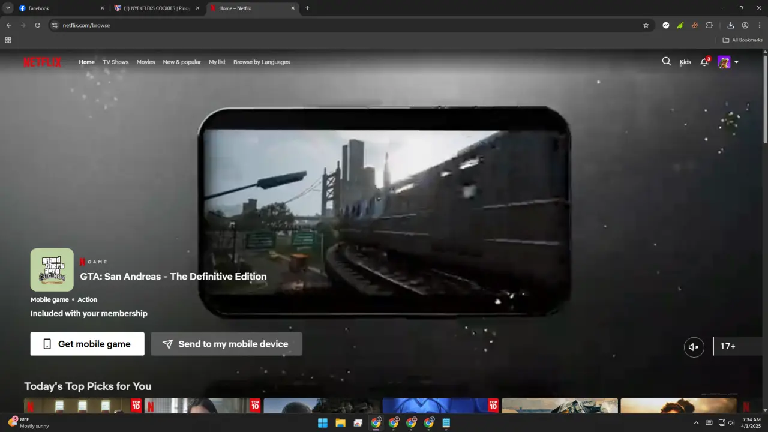Open the Kids profile link
Screen dimensions: 768x432
[685, 62]
